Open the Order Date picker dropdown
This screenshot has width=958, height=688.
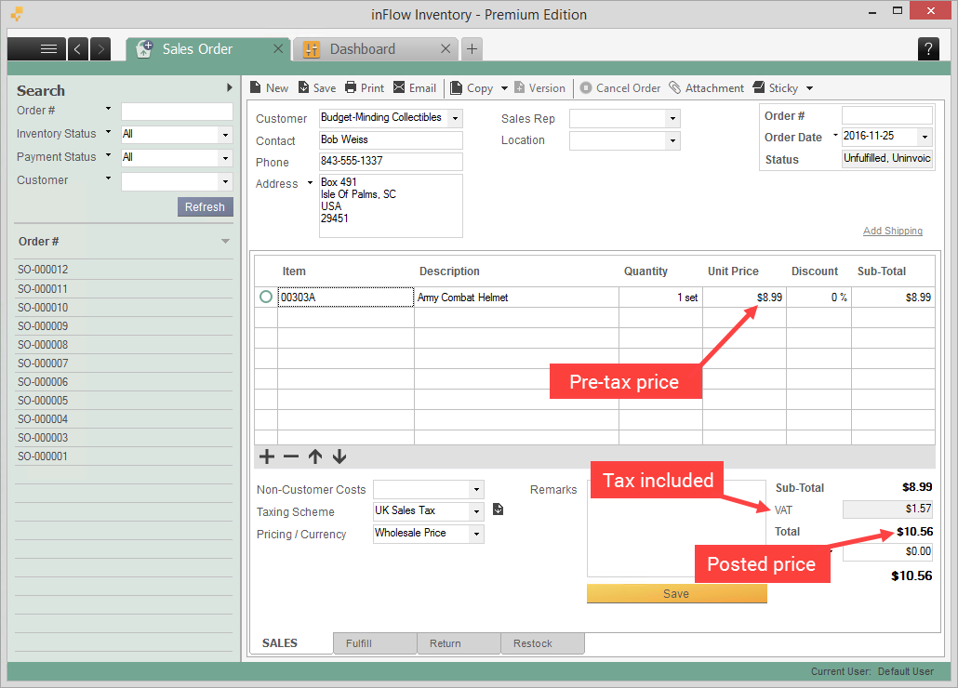925,137
